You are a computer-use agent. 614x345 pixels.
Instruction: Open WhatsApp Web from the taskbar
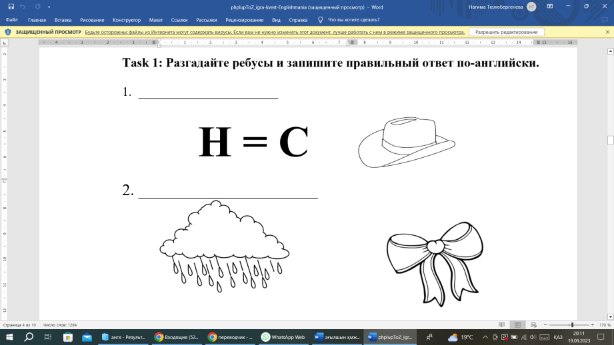[x=283, y=337]
